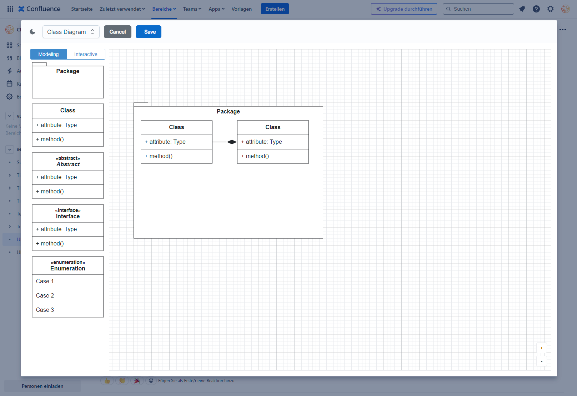Click Upgrade durchführen

[x=404, y=9]
